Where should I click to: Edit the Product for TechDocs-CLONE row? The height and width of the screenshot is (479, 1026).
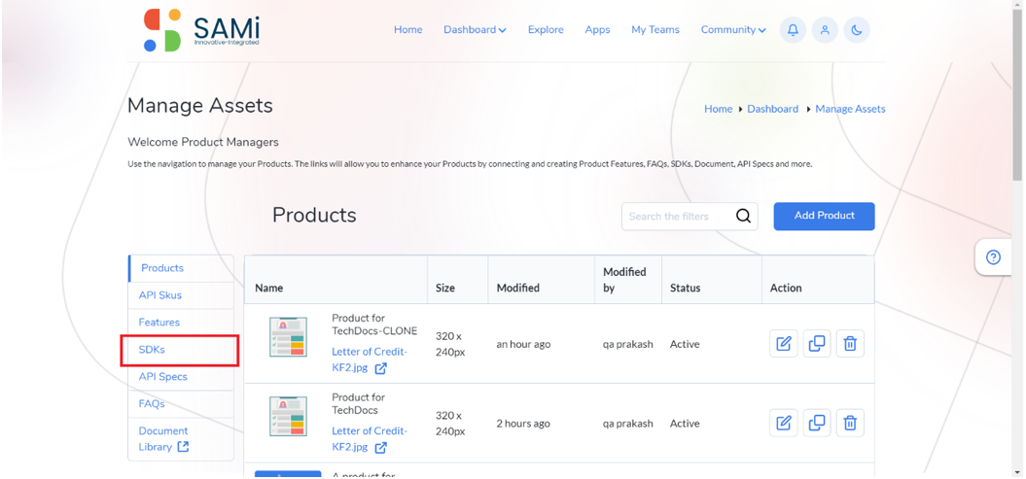[783, 344]
